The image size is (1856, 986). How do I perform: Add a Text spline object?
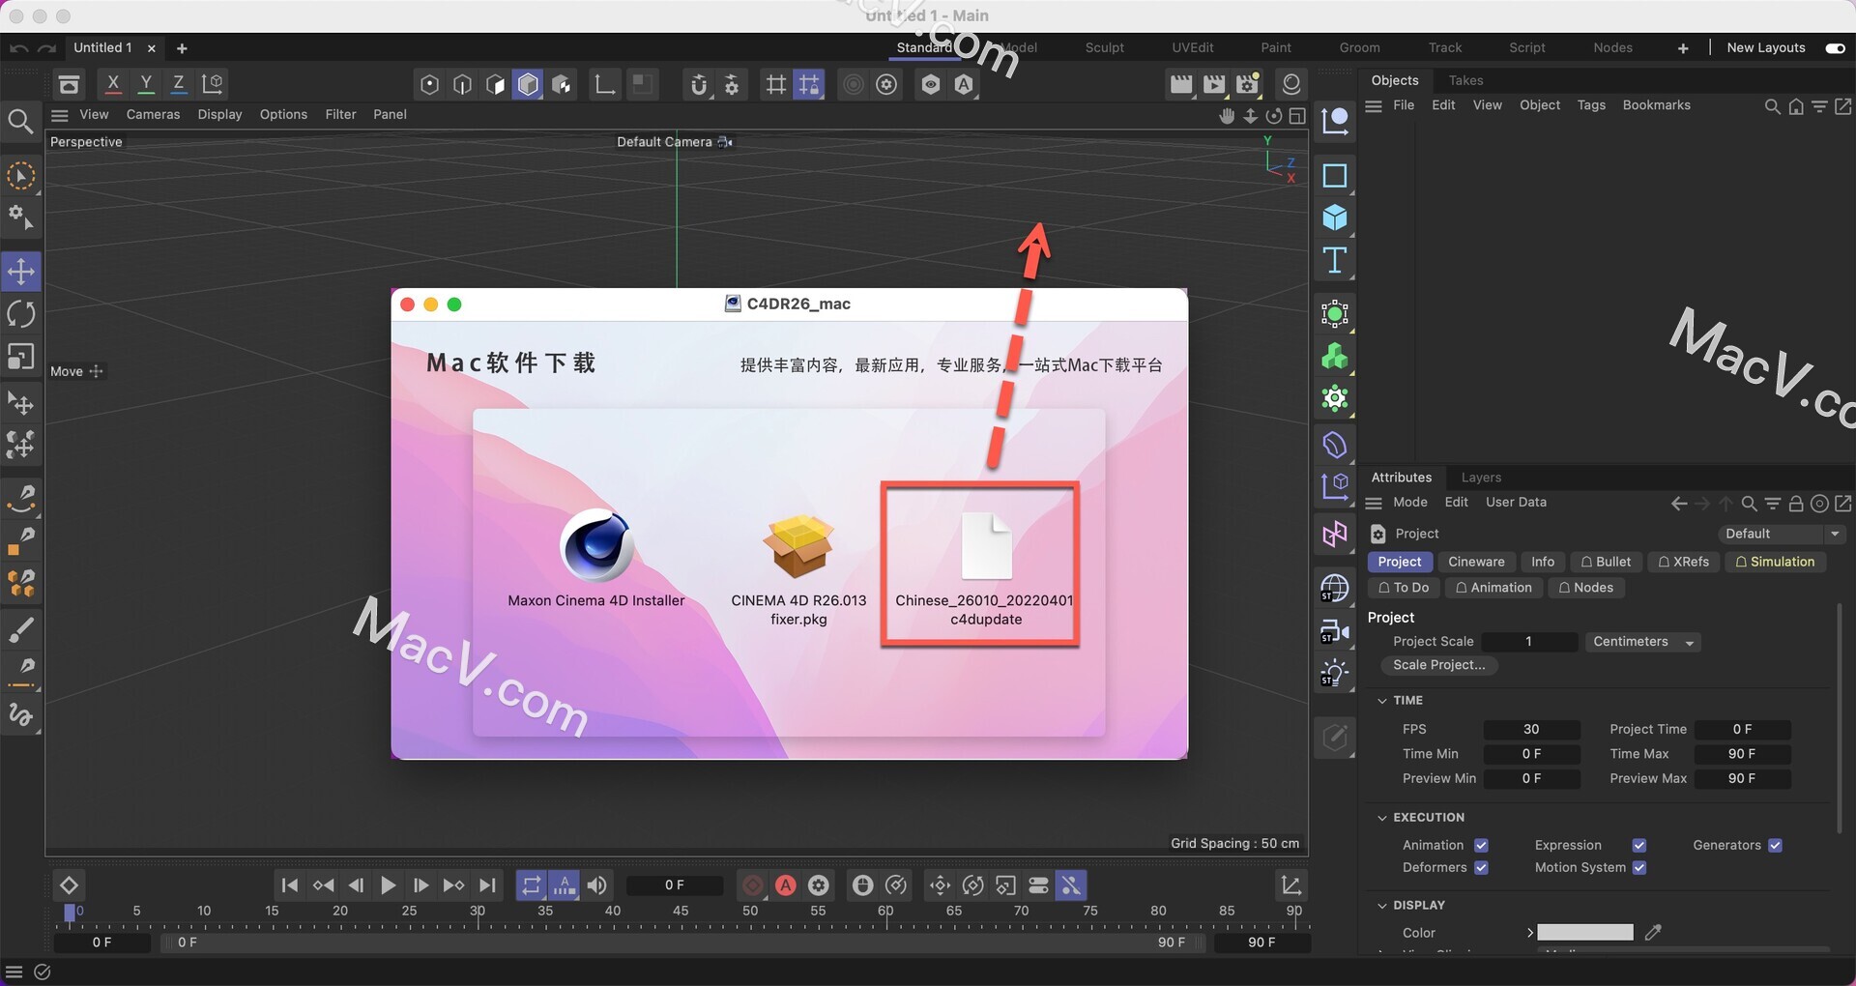[1335, 260]
